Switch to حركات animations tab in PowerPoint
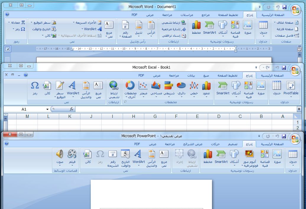The height and width of the screenshot is (209, 306). (215, 144)
